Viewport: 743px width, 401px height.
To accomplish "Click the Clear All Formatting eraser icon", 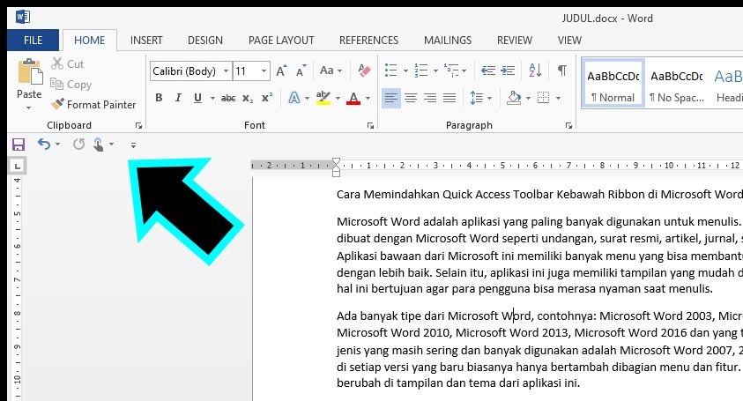I will coord(363,71).
